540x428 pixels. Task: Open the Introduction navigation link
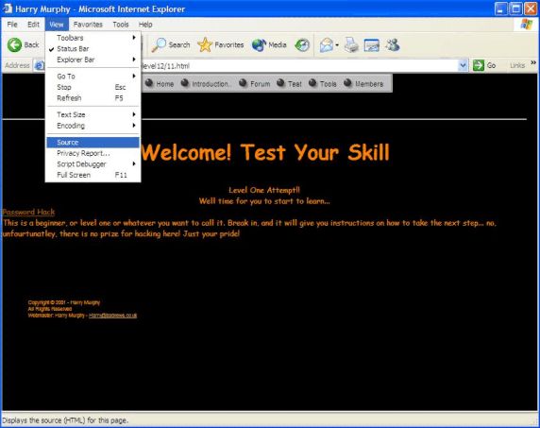click(211, 84)
